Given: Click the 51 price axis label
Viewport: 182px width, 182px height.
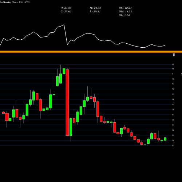Looking at the screenshot, I should [173, 110].
